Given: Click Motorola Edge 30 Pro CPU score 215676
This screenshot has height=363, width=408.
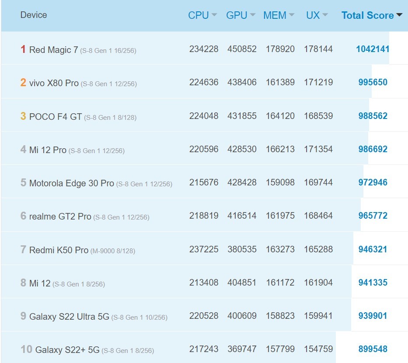Looking at the screenshot, I should click(204, 182).
